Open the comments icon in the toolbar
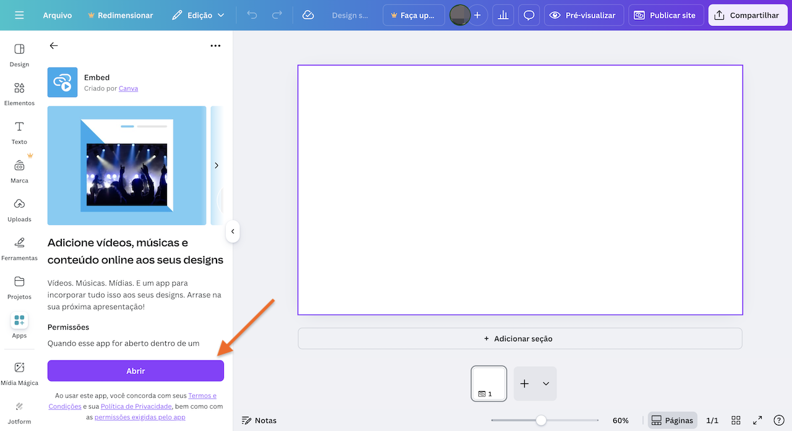 [x=528, y=15]
